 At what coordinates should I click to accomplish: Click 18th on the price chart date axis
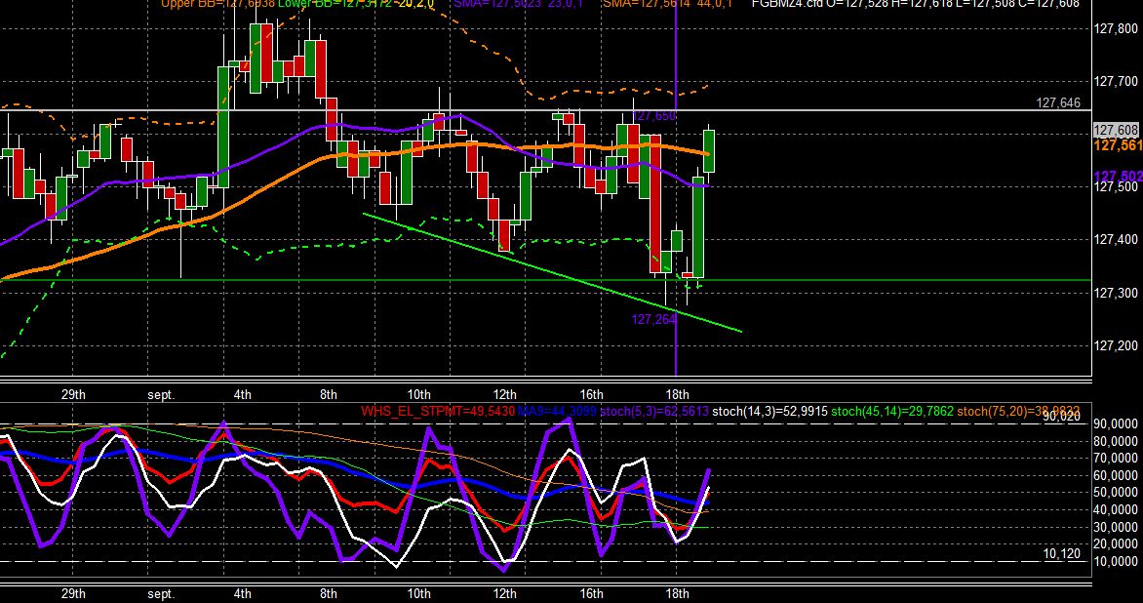click(x=677, y=394)
